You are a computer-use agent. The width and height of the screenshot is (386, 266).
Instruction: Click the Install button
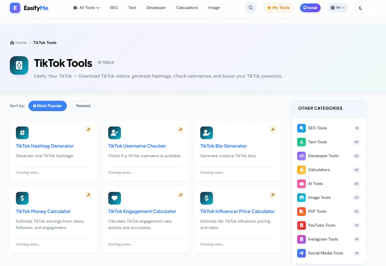point(310,8)
